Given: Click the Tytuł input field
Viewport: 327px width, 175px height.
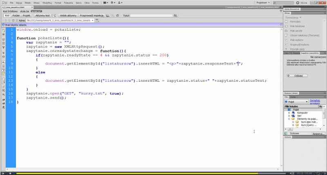Looking at the screenshot, I should 148,16.
